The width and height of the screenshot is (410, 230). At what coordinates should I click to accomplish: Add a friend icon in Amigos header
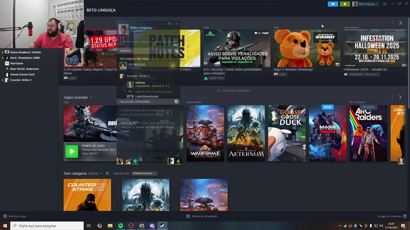click(x=176, y=51)
